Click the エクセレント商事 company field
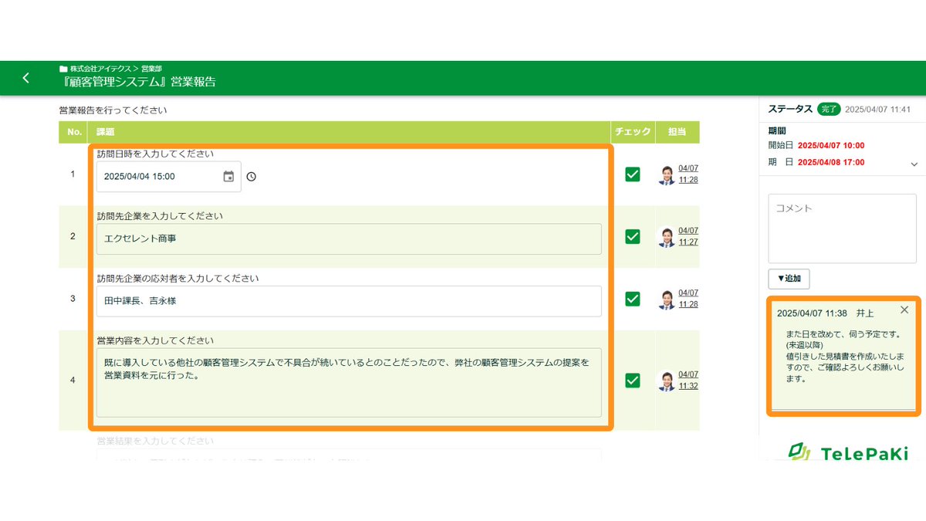This screenshot has height=521, width=926. [349, 239]
